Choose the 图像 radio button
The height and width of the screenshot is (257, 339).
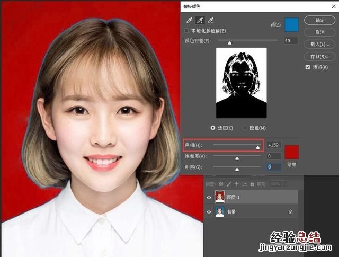[x=245, y=128]
